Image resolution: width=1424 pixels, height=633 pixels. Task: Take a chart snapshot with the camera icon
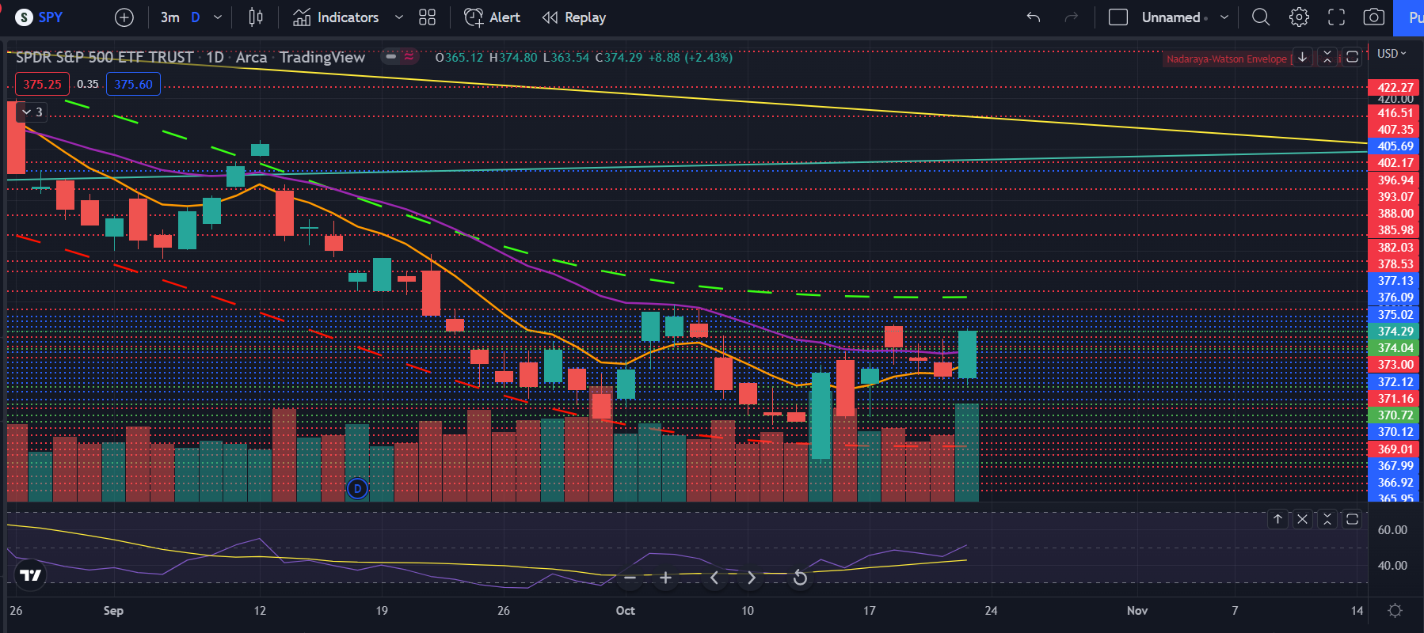coord(1374,17)
